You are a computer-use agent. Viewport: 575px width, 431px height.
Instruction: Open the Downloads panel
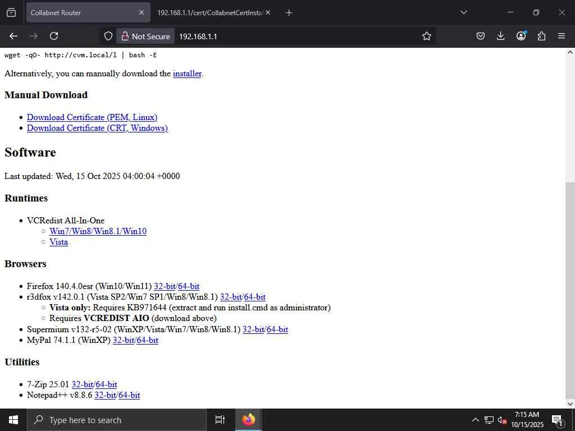(500, 36)
